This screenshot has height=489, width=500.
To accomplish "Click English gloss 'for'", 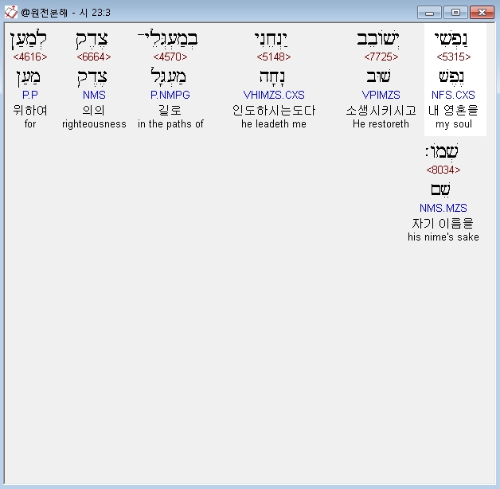I will click(x=30, y=123).
